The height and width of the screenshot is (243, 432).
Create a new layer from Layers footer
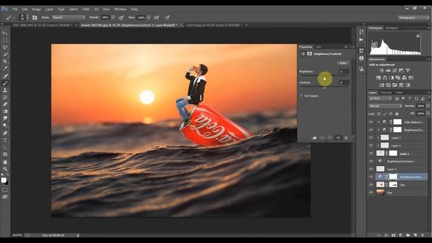click(x=415, y=236)
